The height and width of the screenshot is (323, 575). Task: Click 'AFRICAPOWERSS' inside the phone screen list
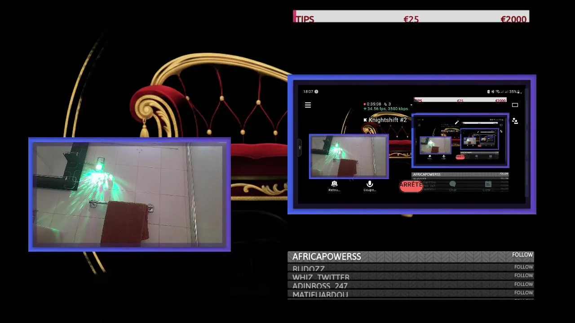click(427, 175)
